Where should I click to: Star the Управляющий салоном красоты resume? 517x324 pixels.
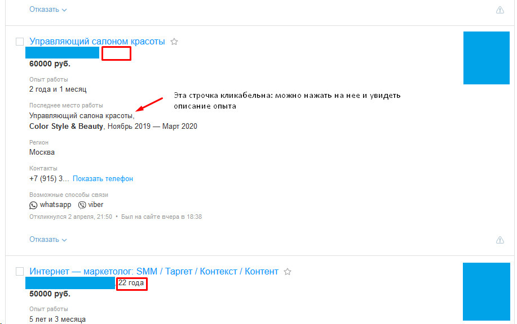coord(174,42)
